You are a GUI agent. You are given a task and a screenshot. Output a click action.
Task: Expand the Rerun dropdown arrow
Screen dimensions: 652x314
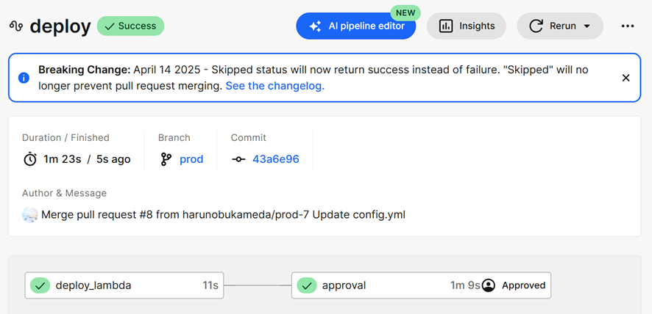coord(587,26)
